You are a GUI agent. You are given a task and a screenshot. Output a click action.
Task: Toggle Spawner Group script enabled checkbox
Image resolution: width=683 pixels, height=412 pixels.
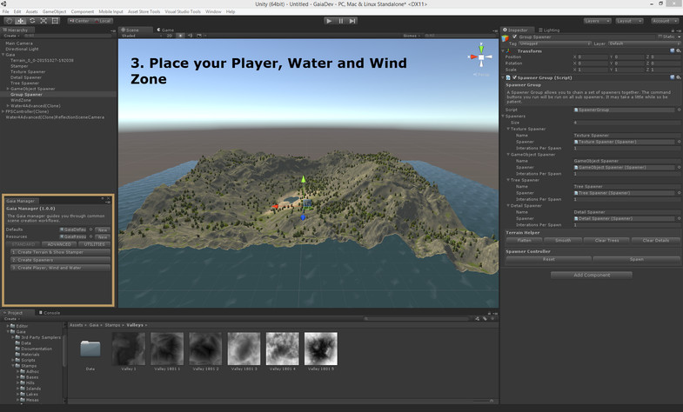click(514, 77)
